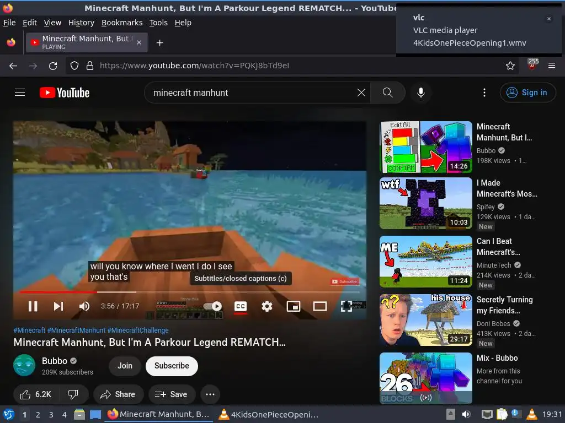Toggle subtitles/closed captions CC button

241,306
